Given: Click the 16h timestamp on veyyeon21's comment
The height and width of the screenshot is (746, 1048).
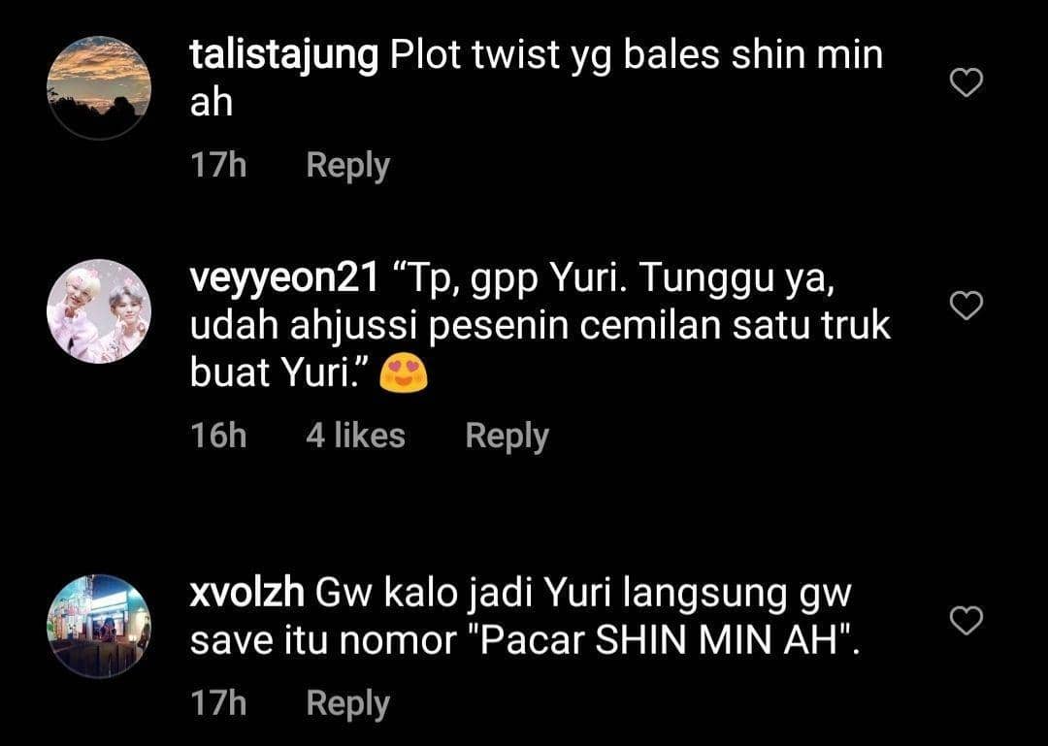Looking at the screenshot, I should tap(218, 436).
